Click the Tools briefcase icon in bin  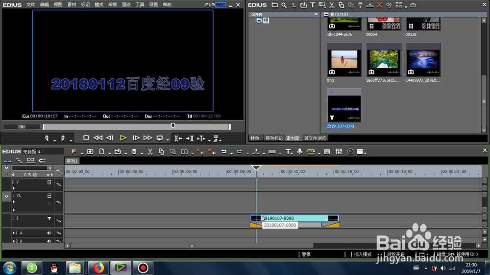413,5
